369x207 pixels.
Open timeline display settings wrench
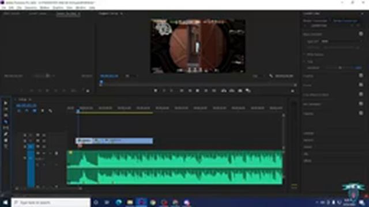50,111
